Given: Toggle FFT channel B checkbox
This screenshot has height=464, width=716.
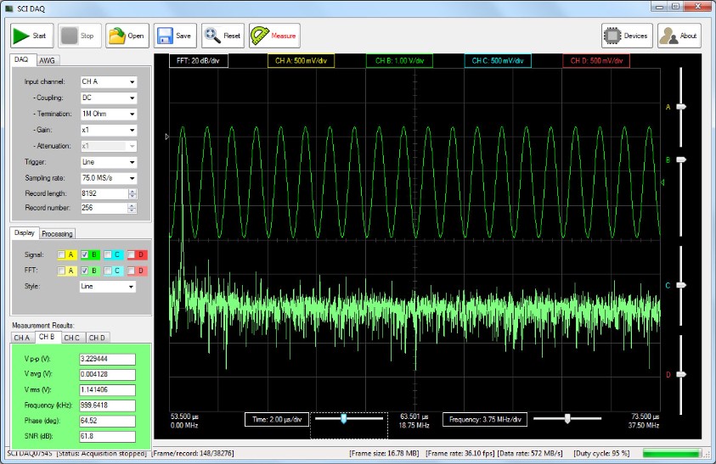Looking at the screenshot, I should point(84,271).
